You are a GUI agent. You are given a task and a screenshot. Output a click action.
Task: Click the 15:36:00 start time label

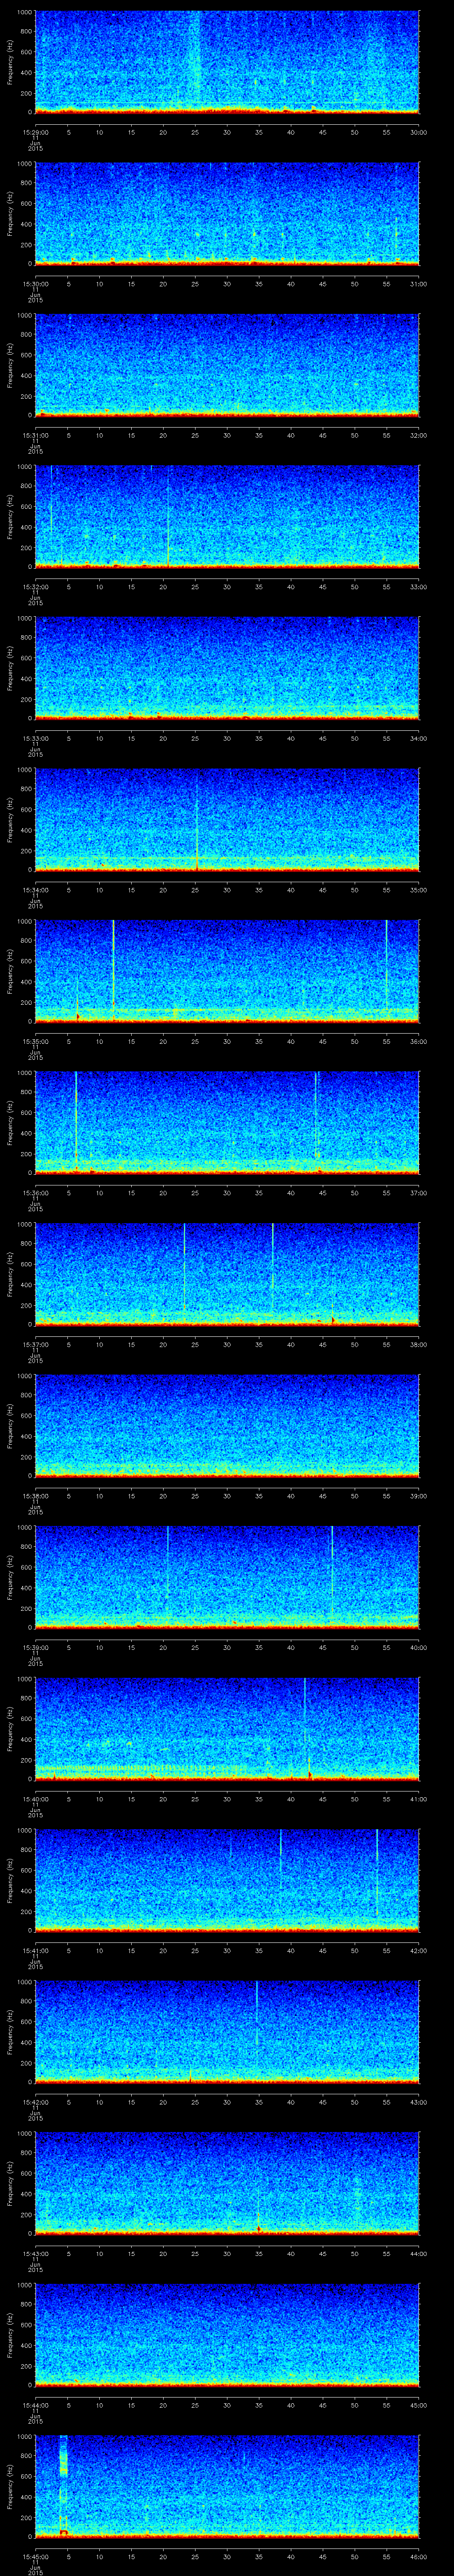pos(35,1193)
